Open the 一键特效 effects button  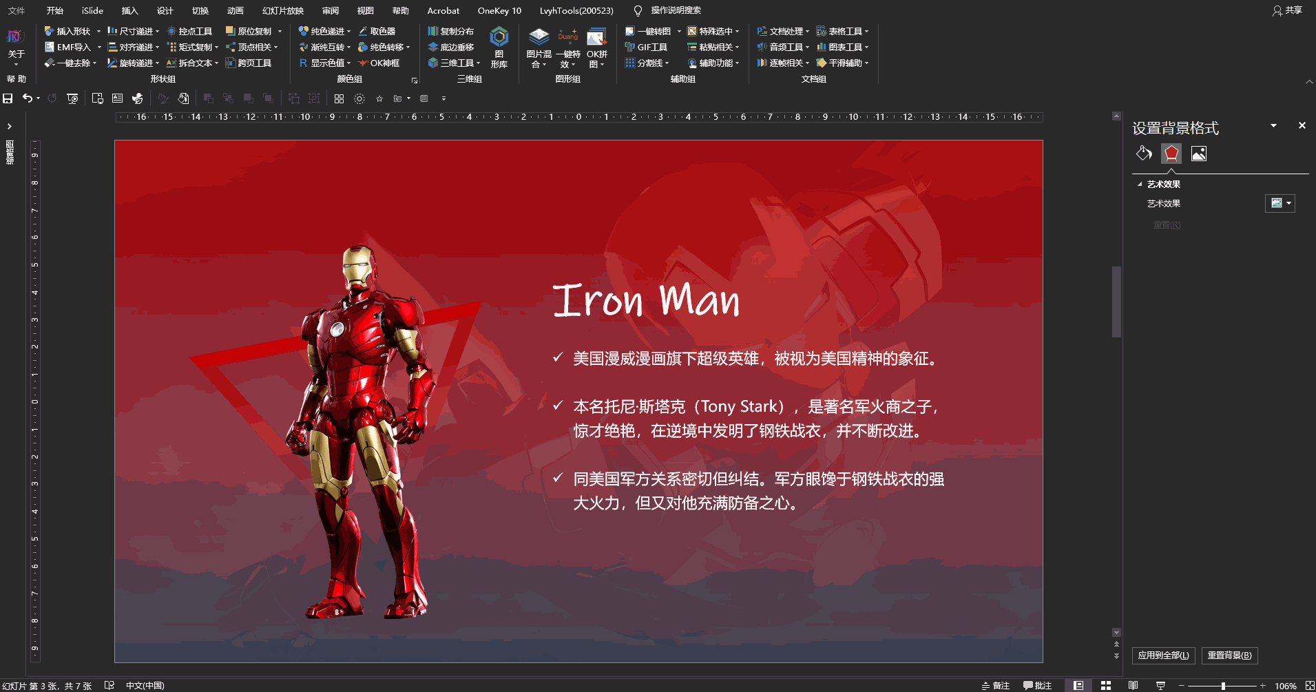(x=568, y=48)
